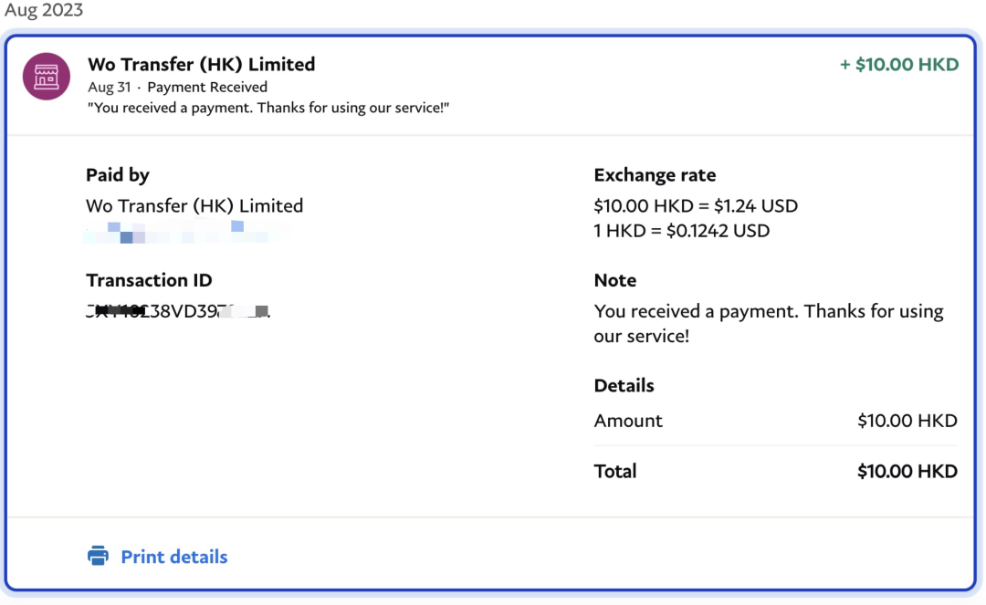Screen dimensions: 986x605
Task: Click the Details heading
Action: 624,385
